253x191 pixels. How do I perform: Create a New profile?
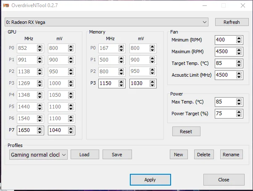point(179,155)
